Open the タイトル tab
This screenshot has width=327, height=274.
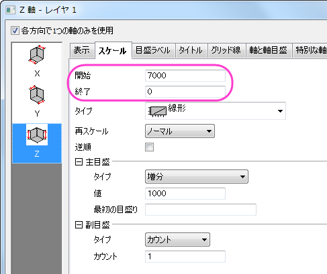pos(191,50)
